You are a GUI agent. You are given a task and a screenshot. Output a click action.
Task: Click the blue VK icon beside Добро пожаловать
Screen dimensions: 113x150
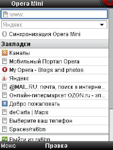5,104
